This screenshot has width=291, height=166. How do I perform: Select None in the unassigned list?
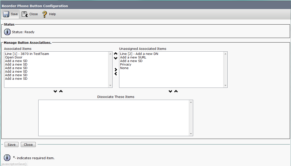click(x=124, y=68)
